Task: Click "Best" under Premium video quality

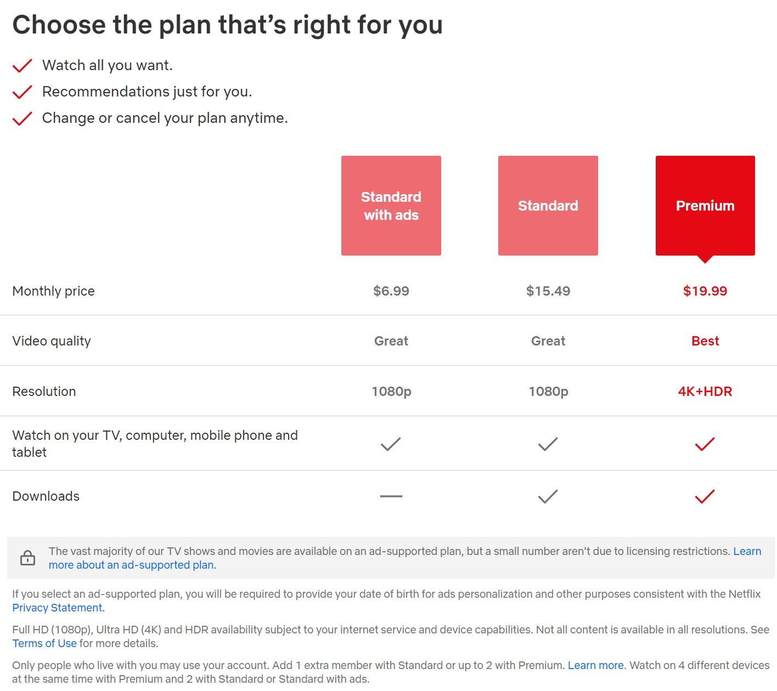Action: coord(705,341)
